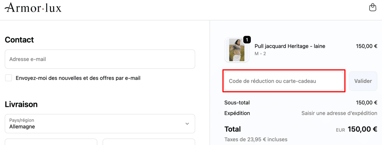Viewport: 382px width, 145px height.
Task: Click the chevron arrow in country selector
Action: point(187,124)
